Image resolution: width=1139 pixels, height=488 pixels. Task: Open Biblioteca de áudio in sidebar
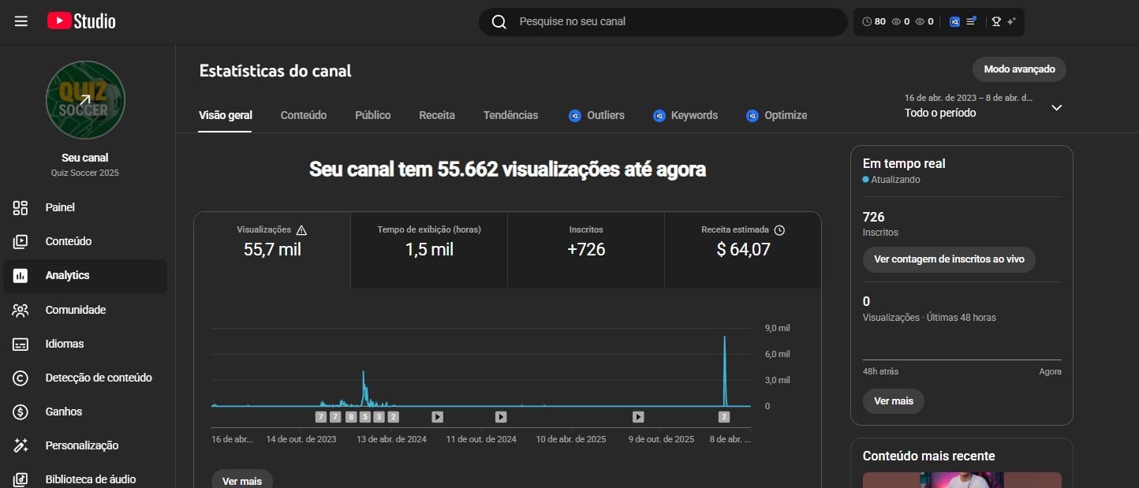(x=85, y=479)
